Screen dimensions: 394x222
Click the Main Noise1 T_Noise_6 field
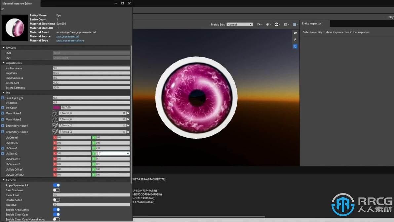tap(91, 113)
